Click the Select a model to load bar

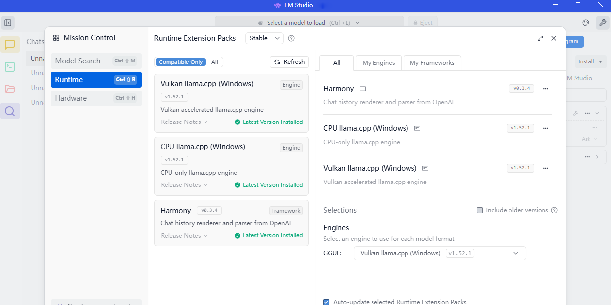coord(309,23)
